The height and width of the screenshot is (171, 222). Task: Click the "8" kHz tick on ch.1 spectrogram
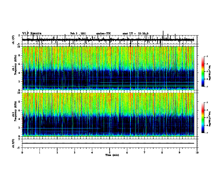click(20, 55)
